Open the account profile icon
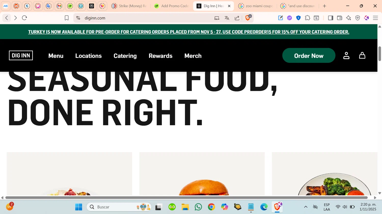 coord(346,56)
